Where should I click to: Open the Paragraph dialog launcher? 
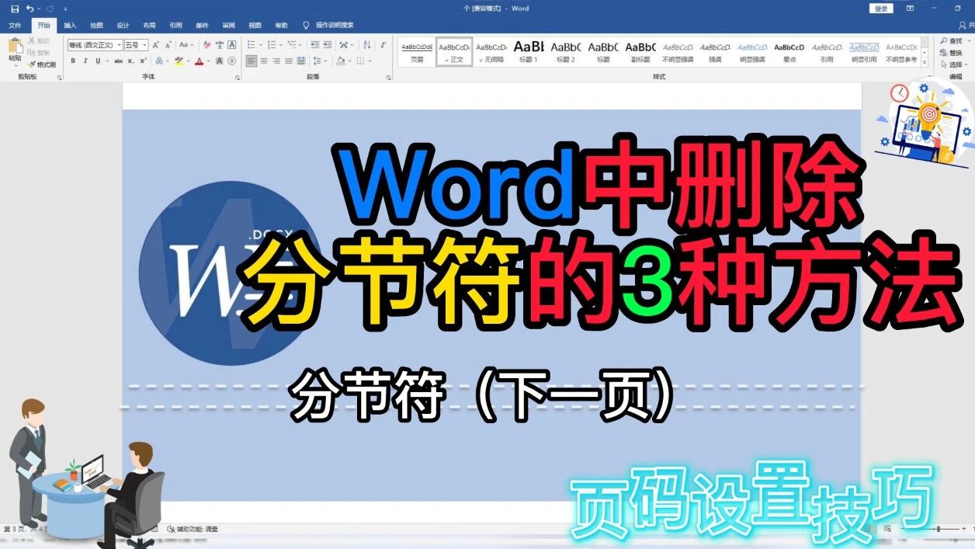pyautogui.click(x=387, y=78)
